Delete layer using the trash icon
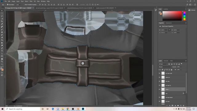Screen dimensions: 197x111 pos(183,105)
